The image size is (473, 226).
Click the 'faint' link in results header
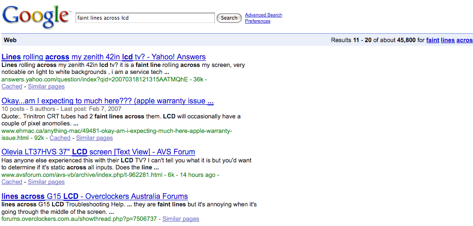pos(433,40)
